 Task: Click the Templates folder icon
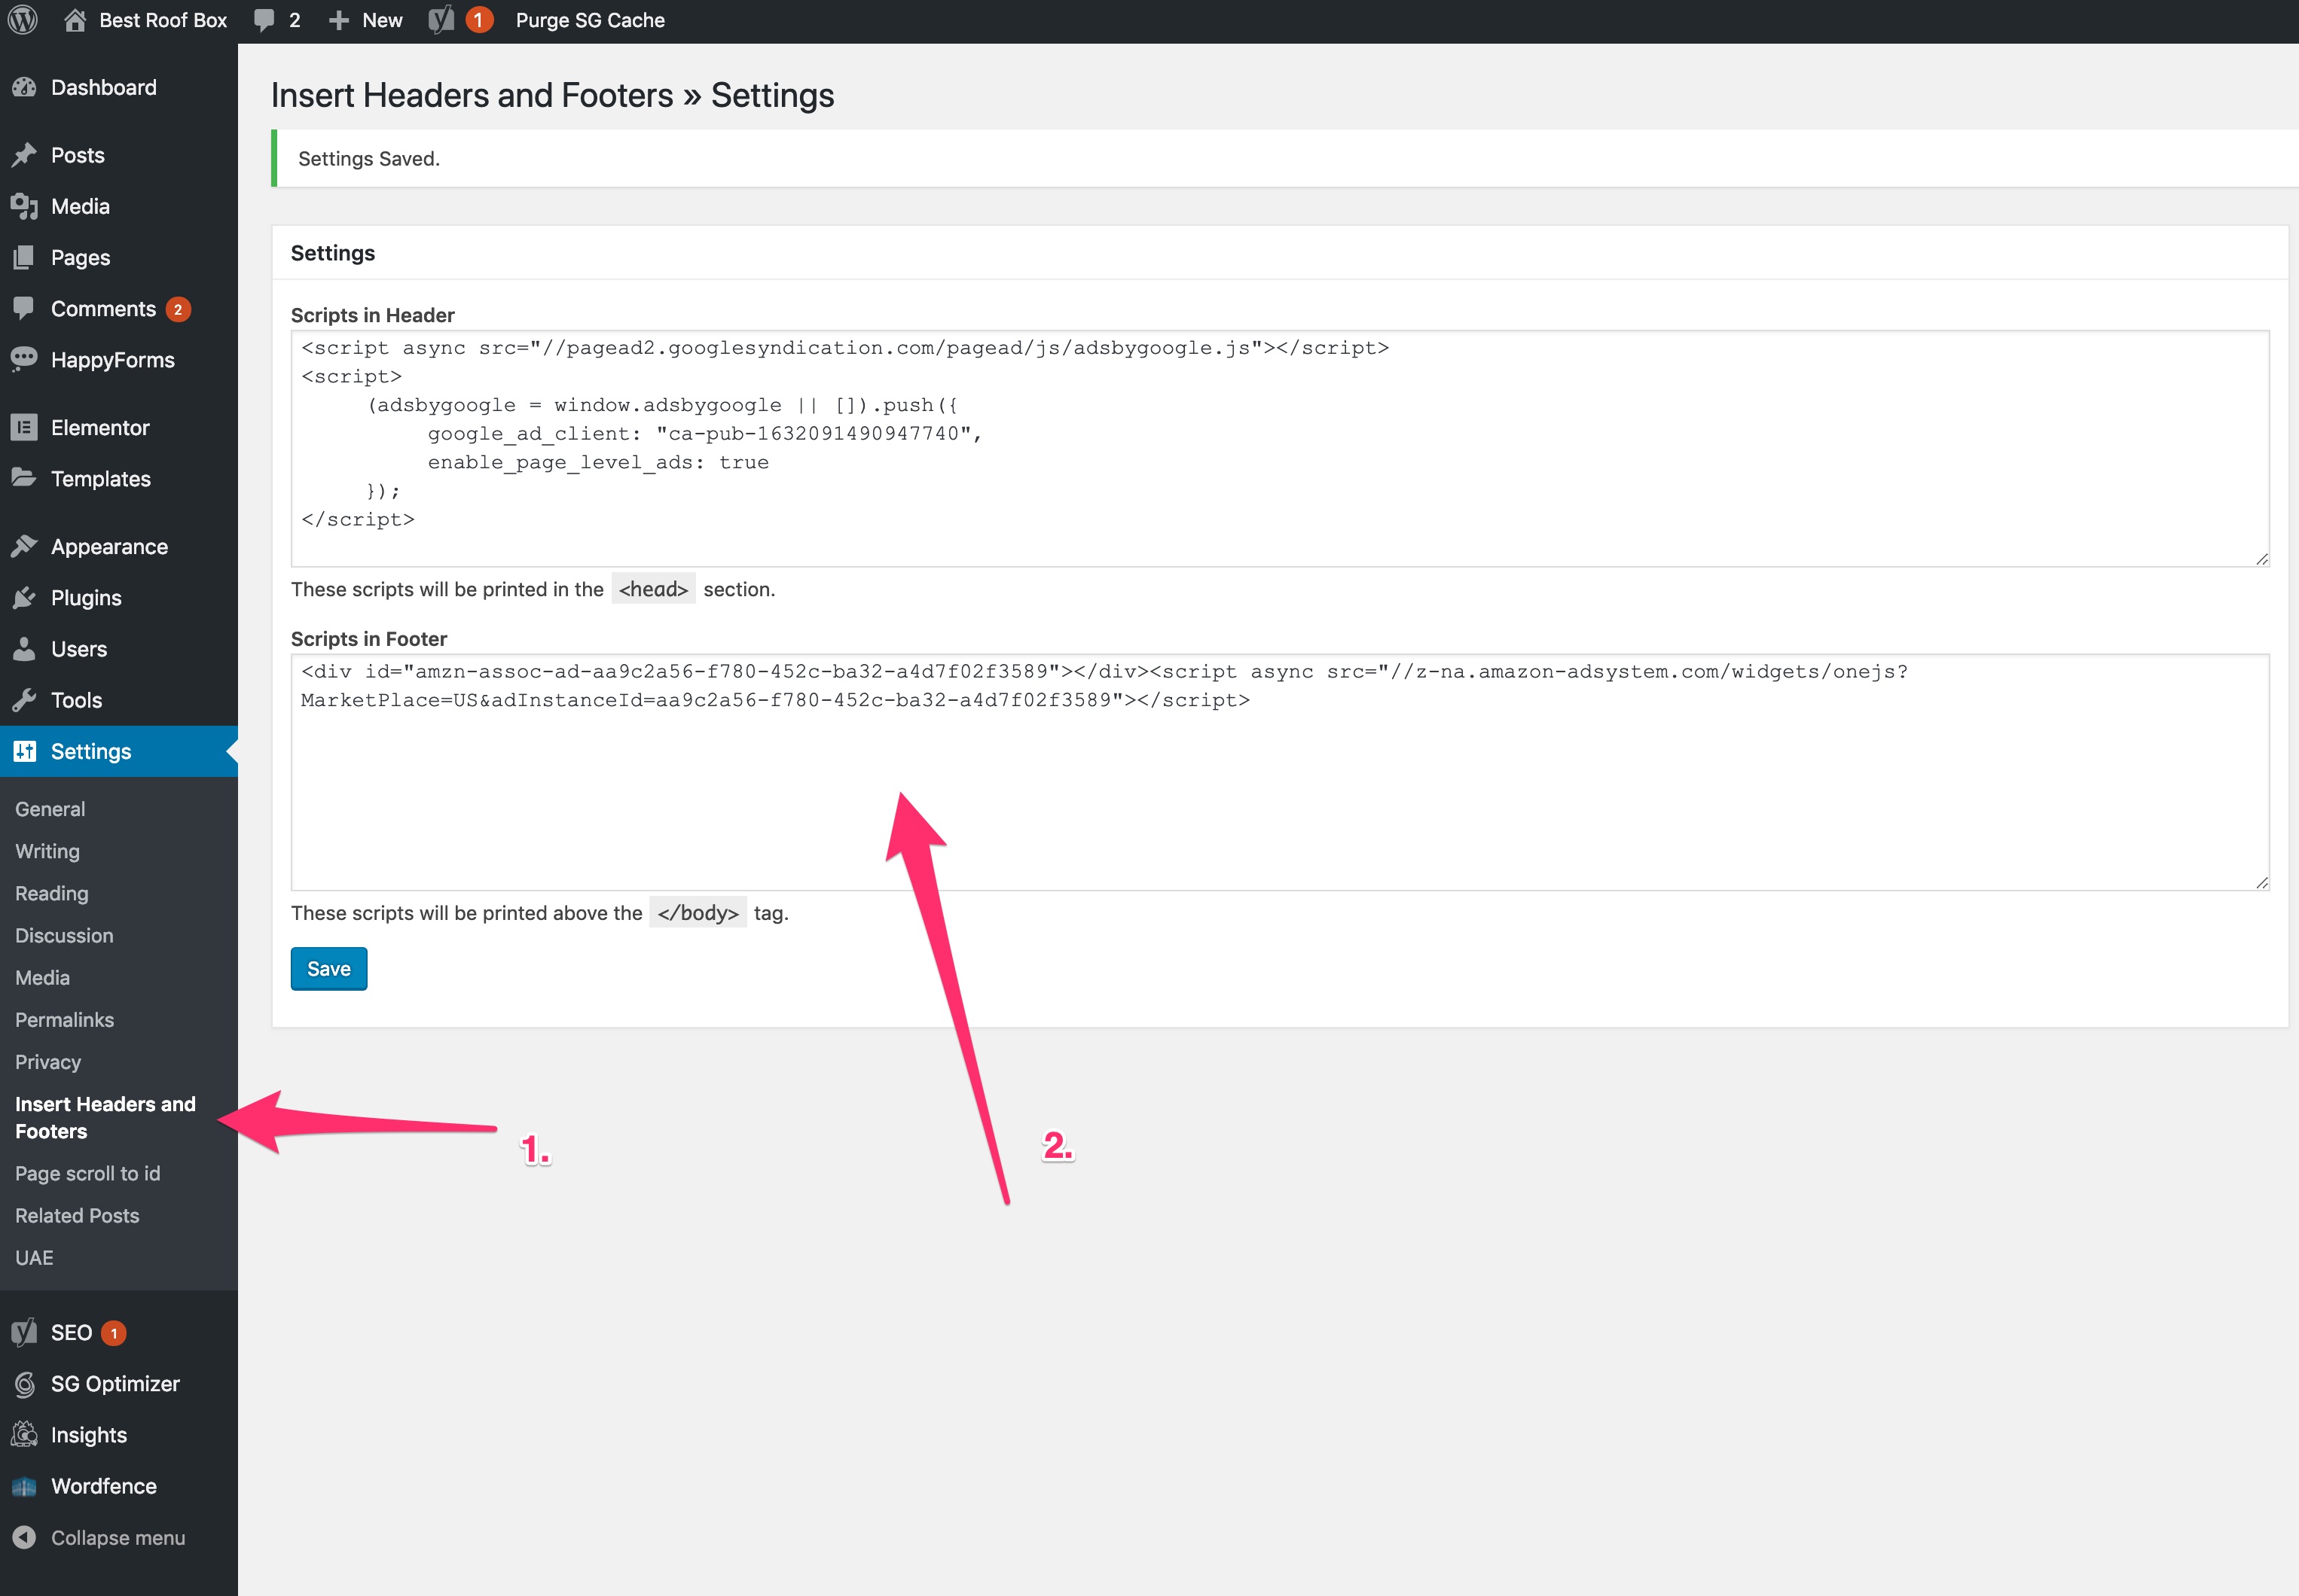[25, 478]
